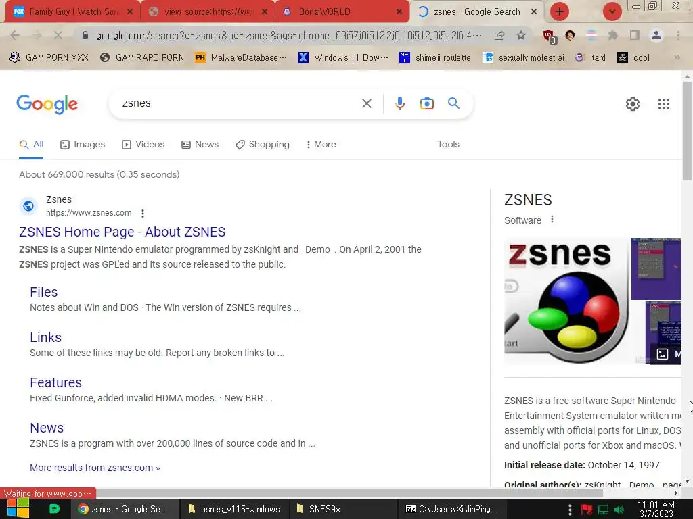
Task: Click the page vertical scrollbar thumb
Action: (686, 130)
